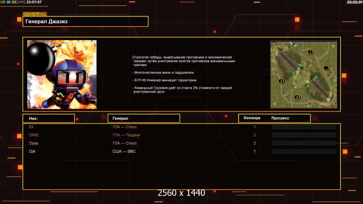The width and height of the screenshot is (363, 204).
Task: Click team number 2 in OWE's row
Action: click(x=255, y=135)
